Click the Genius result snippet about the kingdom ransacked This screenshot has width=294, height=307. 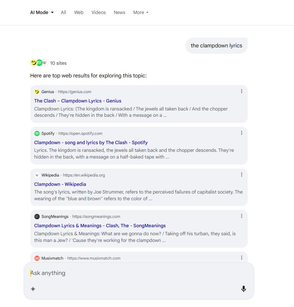(131, 112)
